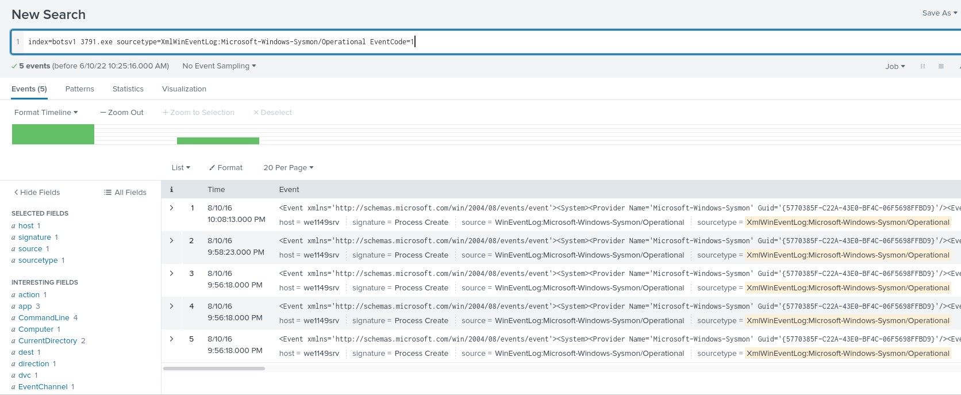Screen dimensions: 961x395
Task: Open the CommandLine interesting field
Action: 44,317
